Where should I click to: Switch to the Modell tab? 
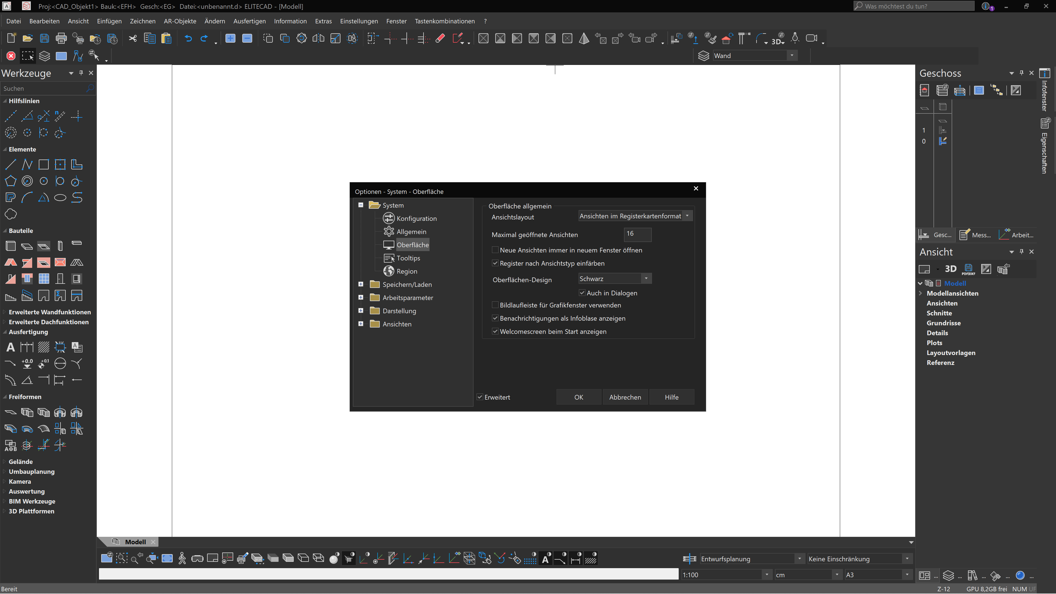135,541
